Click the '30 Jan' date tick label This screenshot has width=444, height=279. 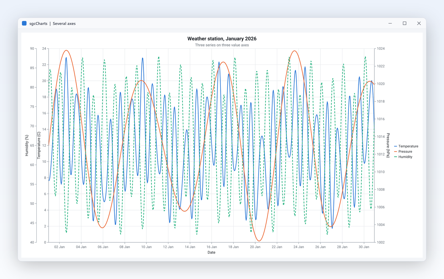click(364, 247)
